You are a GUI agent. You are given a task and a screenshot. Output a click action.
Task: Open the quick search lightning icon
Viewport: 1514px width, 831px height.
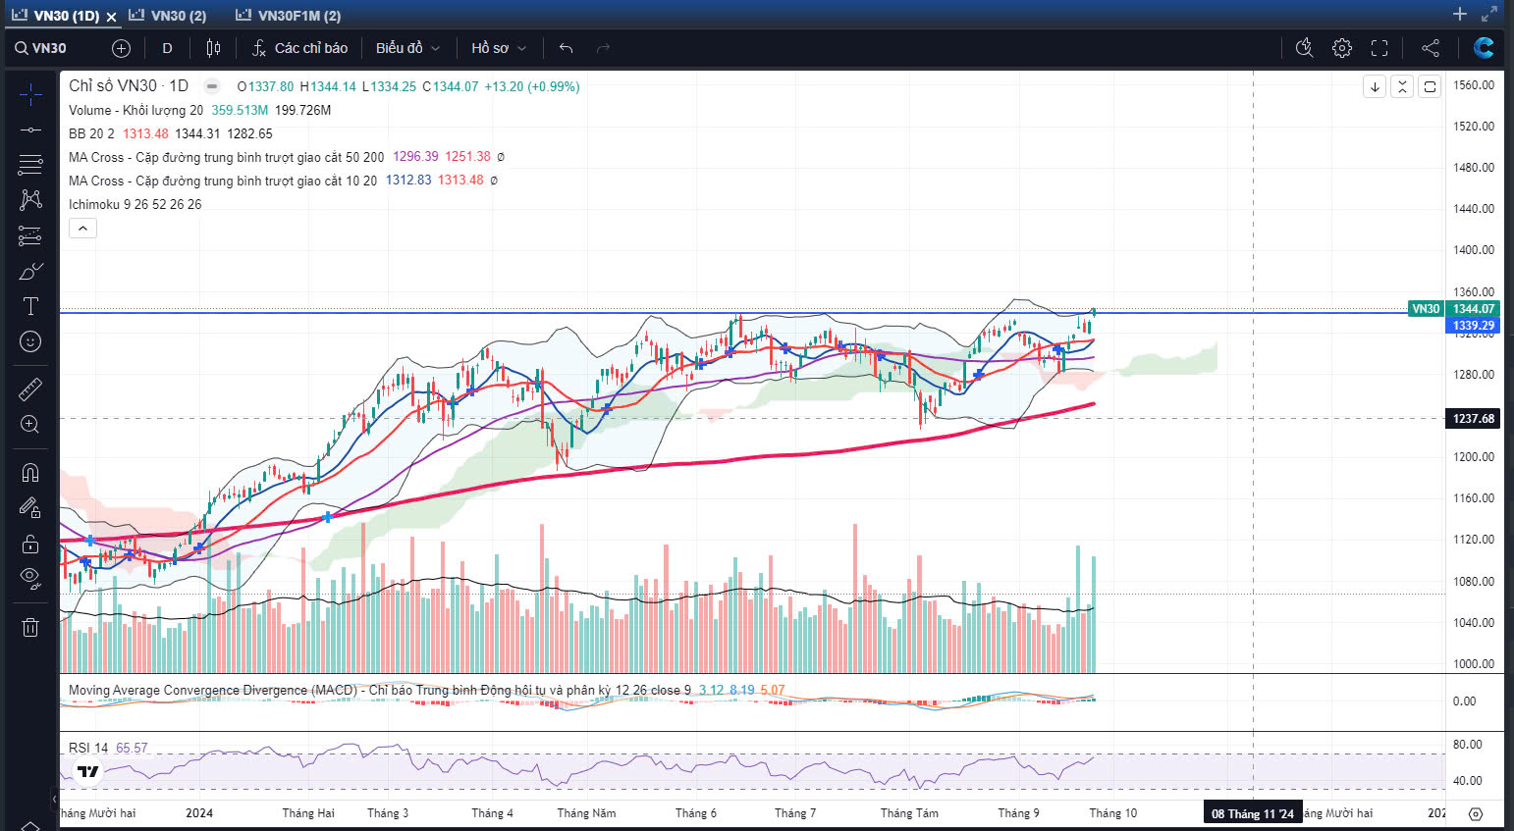(x=1304, y=48)
